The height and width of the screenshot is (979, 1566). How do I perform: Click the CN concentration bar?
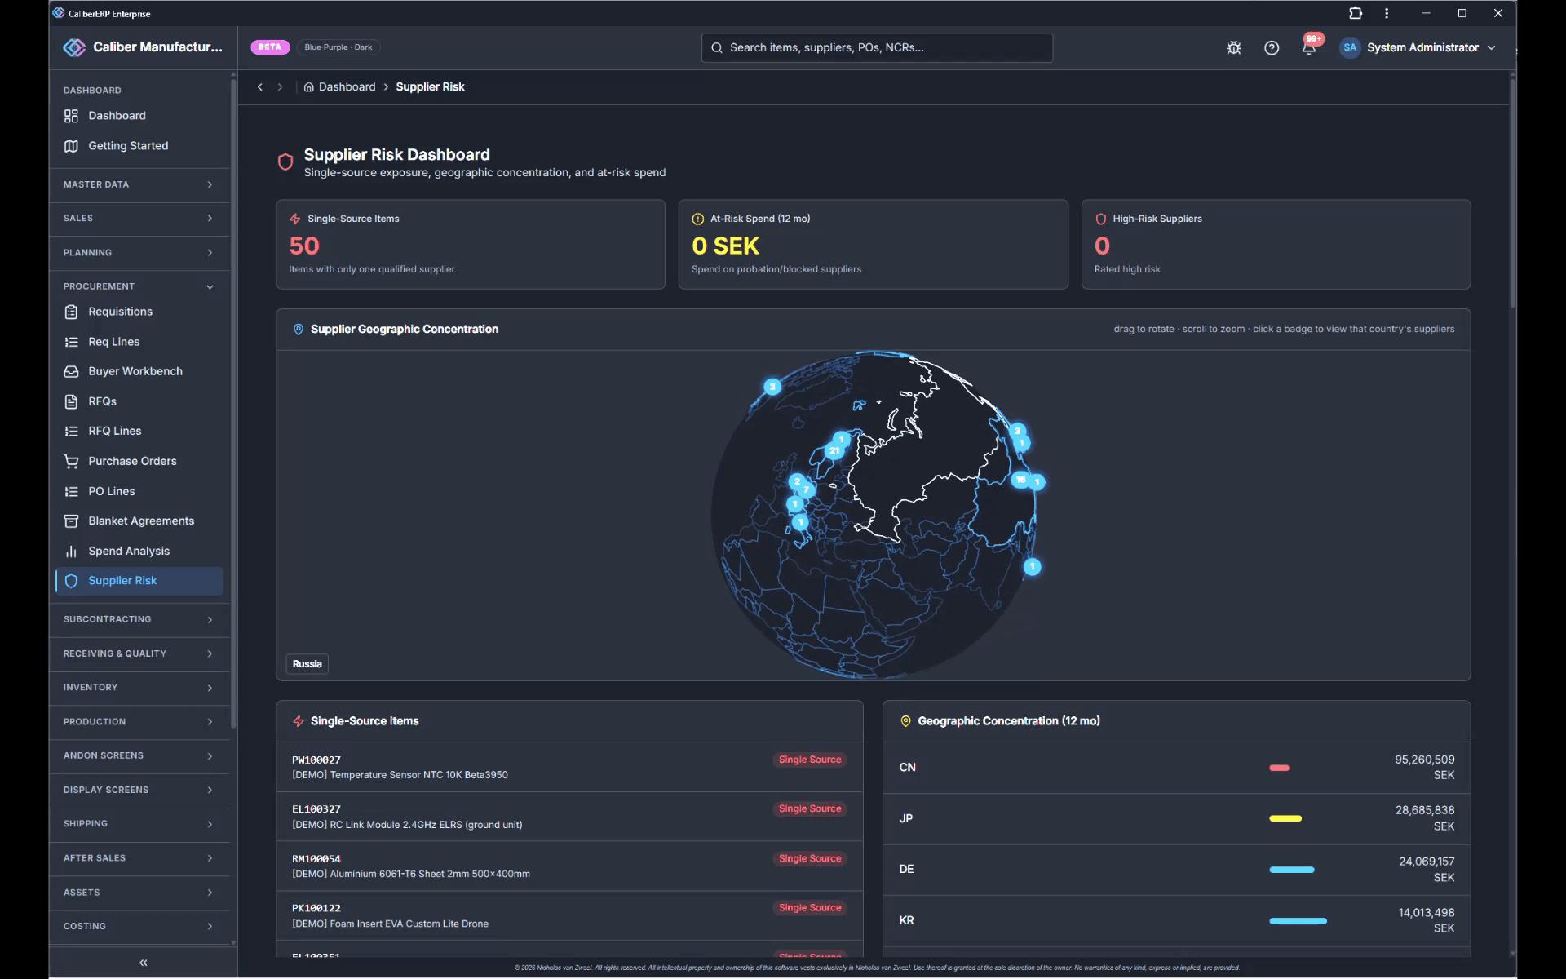(1279, 768)
